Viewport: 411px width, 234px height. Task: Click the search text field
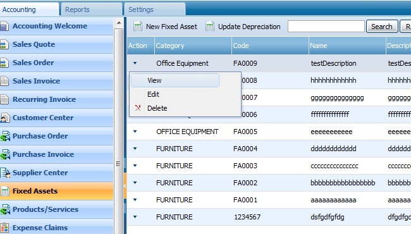coord(326,26)
